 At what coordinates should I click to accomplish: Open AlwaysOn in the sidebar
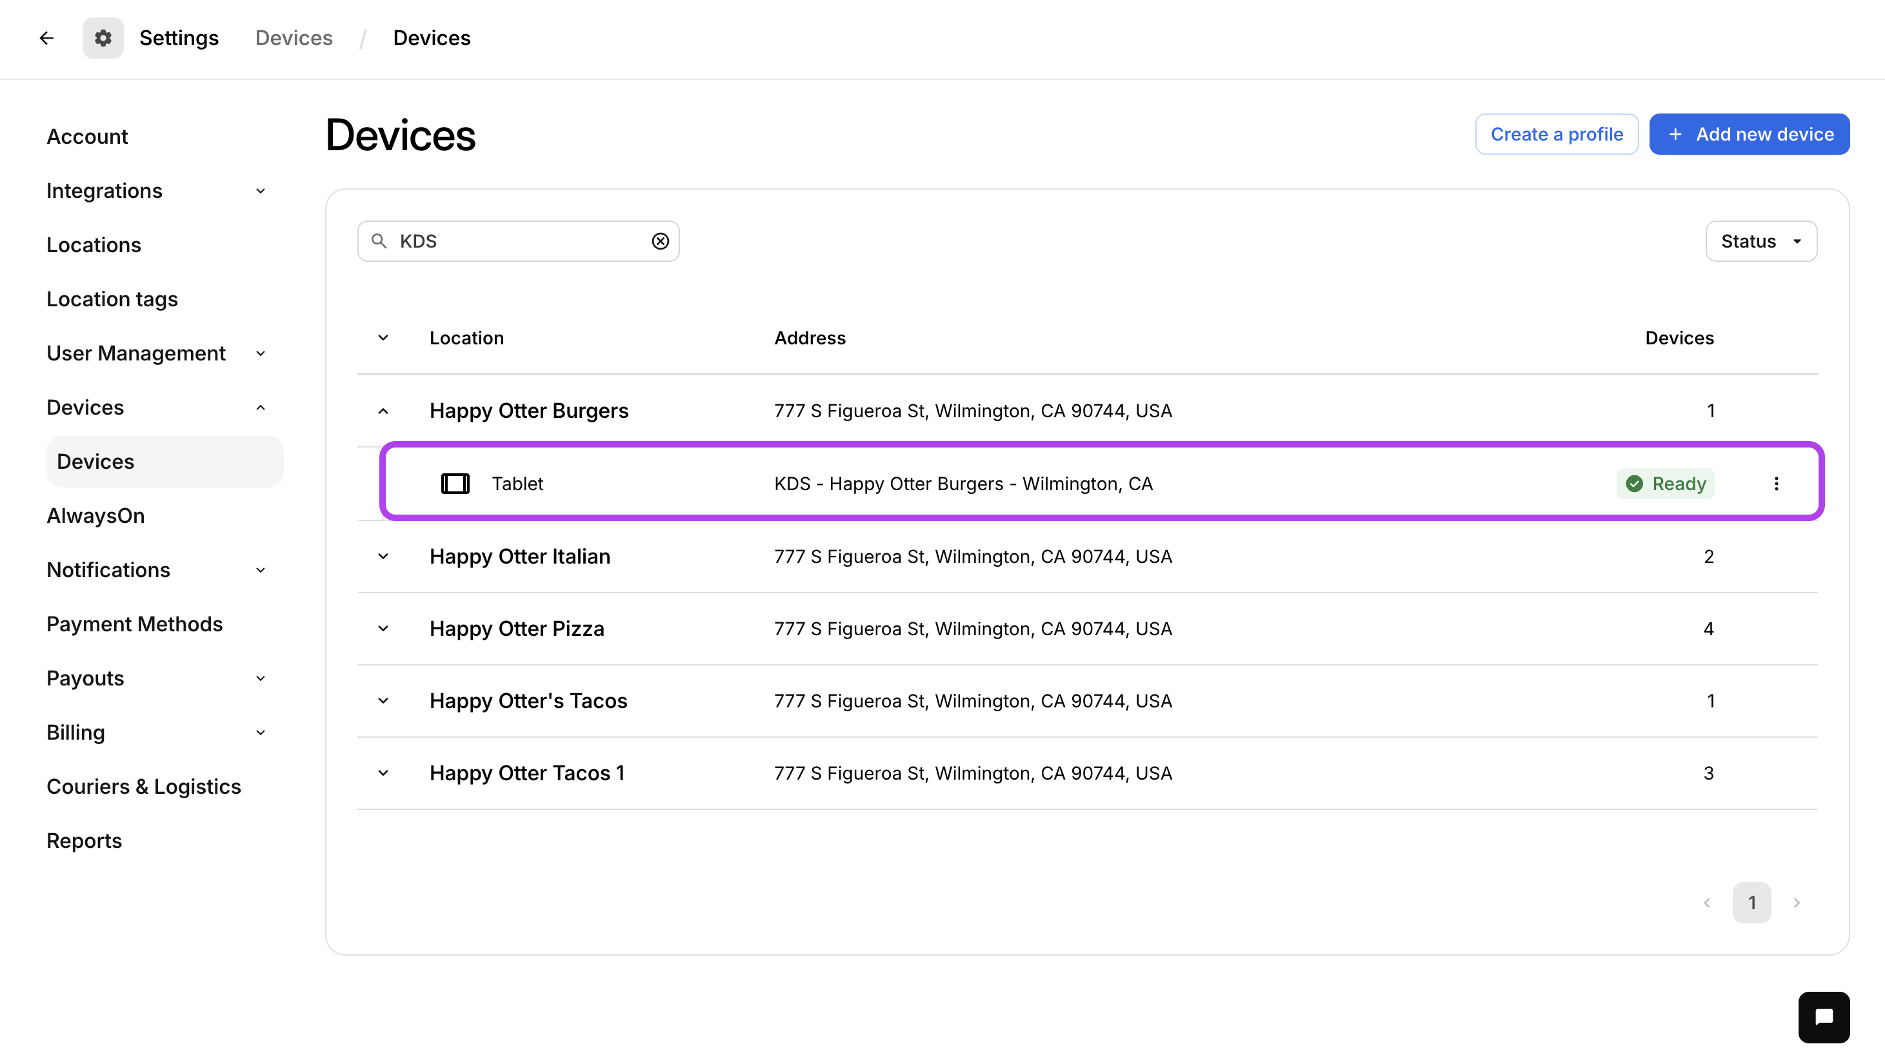point(96,515)
